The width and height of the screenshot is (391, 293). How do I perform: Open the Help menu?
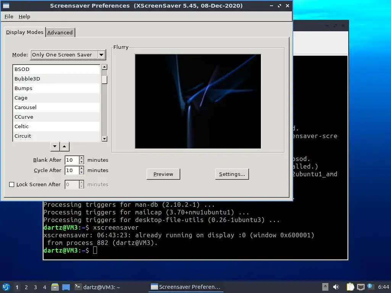coord(24,16)
